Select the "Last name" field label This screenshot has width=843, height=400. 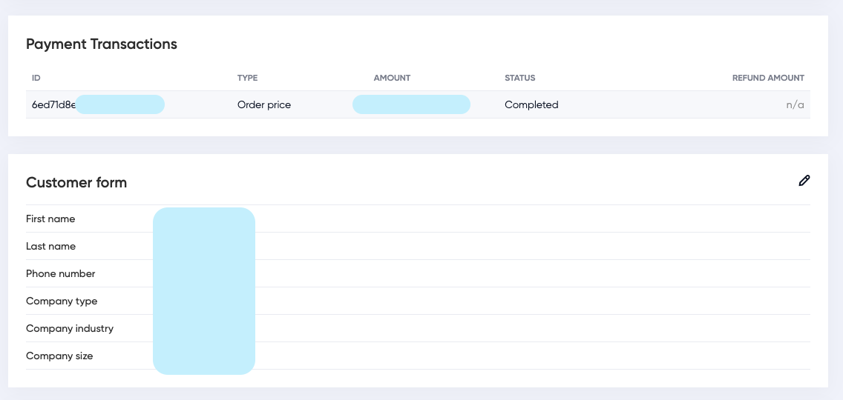tap(50, 246)
